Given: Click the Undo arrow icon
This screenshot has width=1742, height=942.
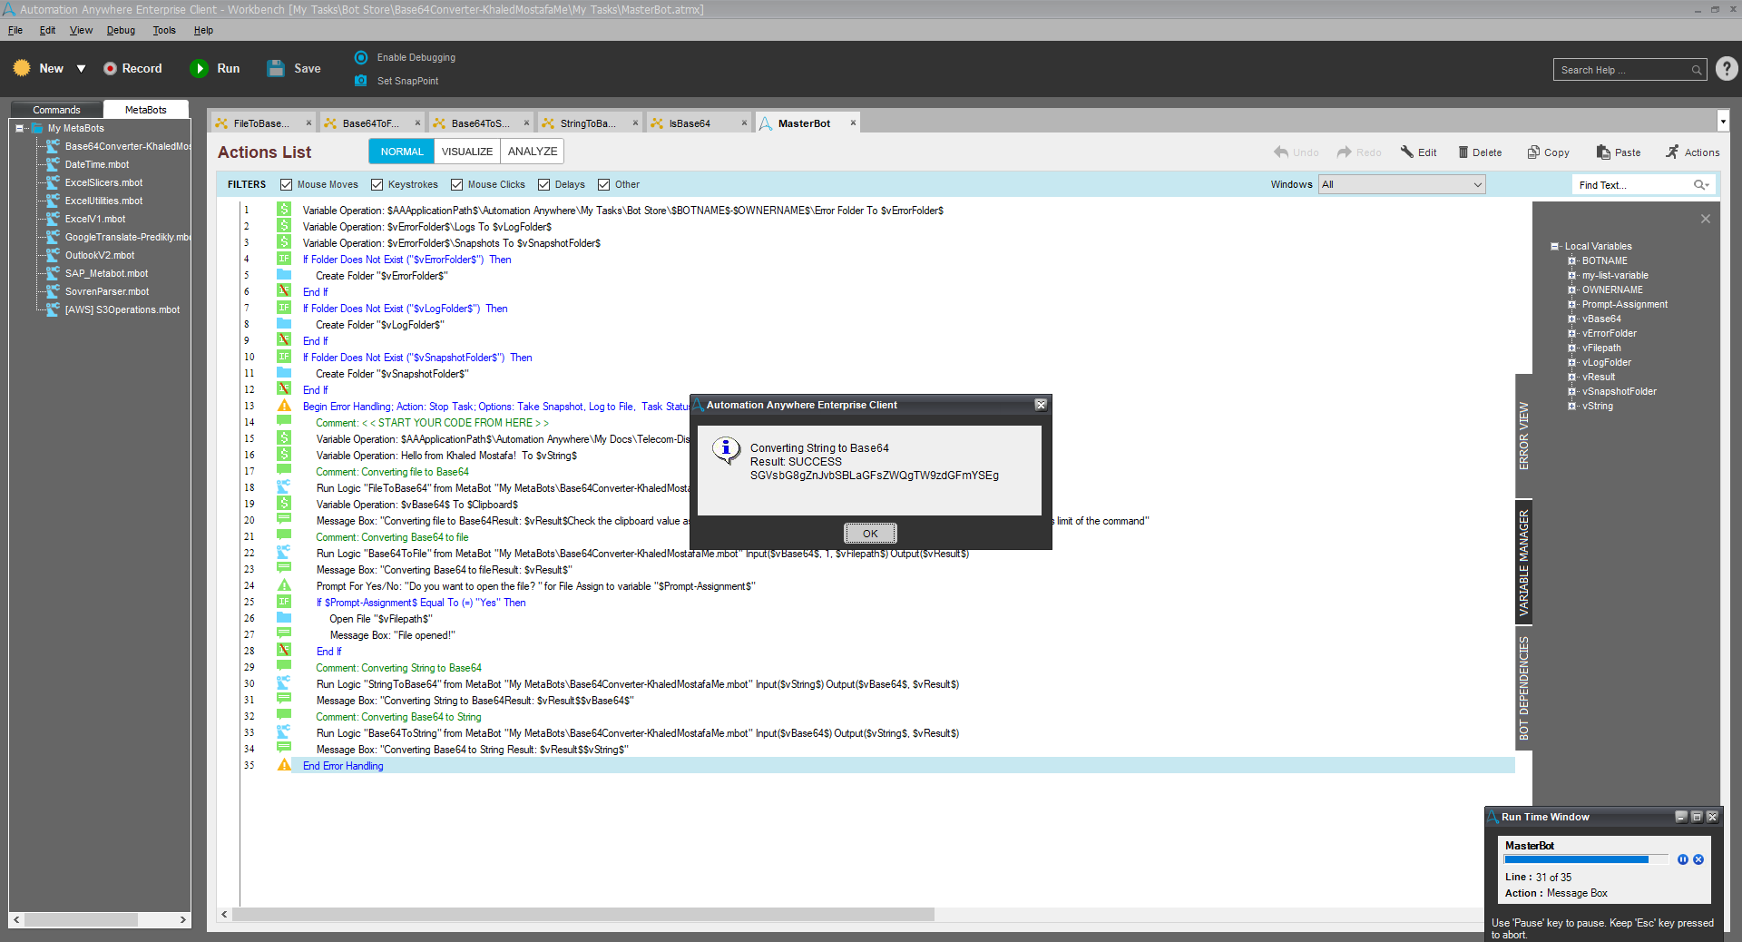Looking at the screenshot, I should point(1281,152).
